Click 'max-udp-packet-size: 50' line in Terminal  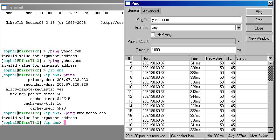point(36,94)
